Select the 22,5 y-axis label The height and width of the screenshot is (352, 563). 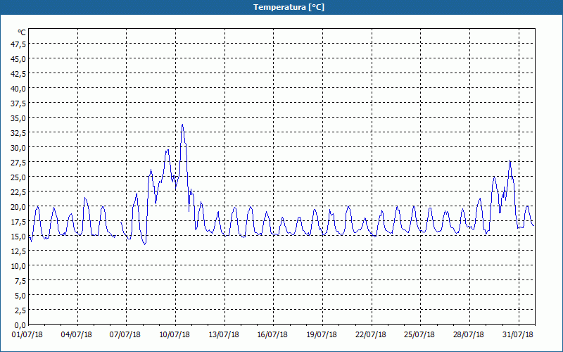tap(19, 192)
